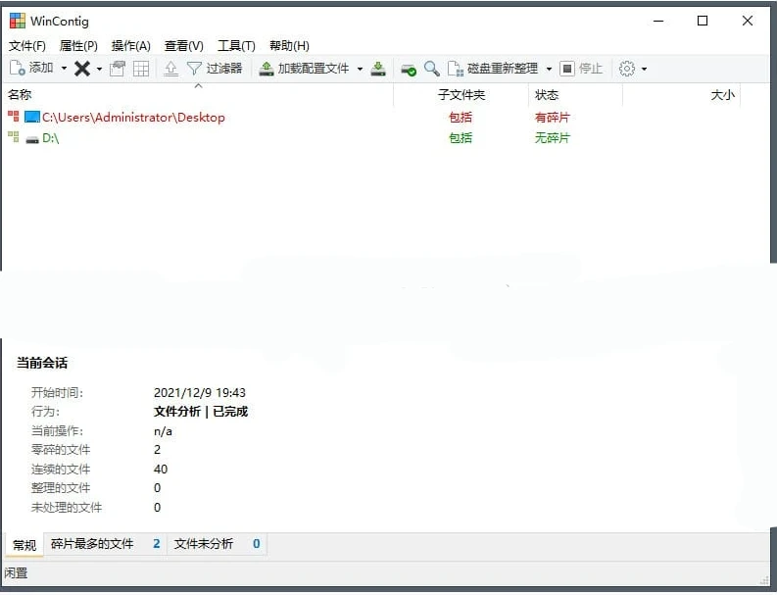Click the black X remove icon
This screenshot has height=595, width=777.
(82, 69)
